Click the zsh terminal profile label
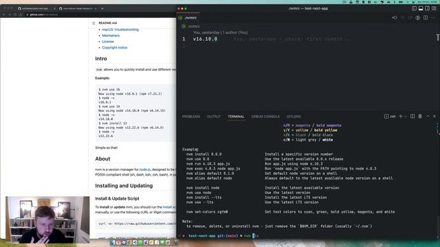Viewport: 440px width, 247px height. click(390, 116)
